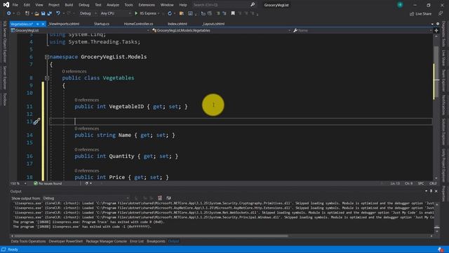The image size is (449, 253).
Task: Open the Analyze menu
Action: 113,5
